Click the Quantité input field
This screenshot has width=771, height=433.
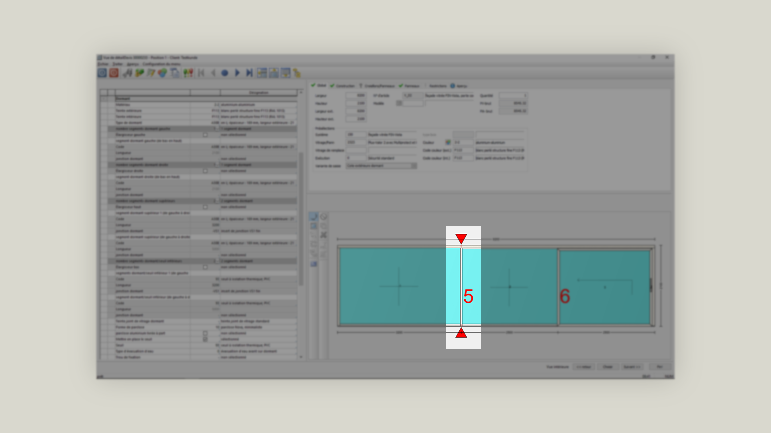[513, 96]
